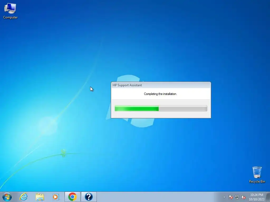This screenshot has width=270, height=202.
Task: Show hidden tray icons arrow
Action: pos(224,197)
